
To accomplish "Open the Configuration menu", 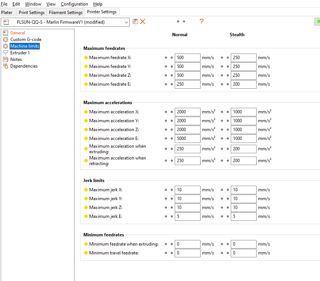I will click(74, 4).
